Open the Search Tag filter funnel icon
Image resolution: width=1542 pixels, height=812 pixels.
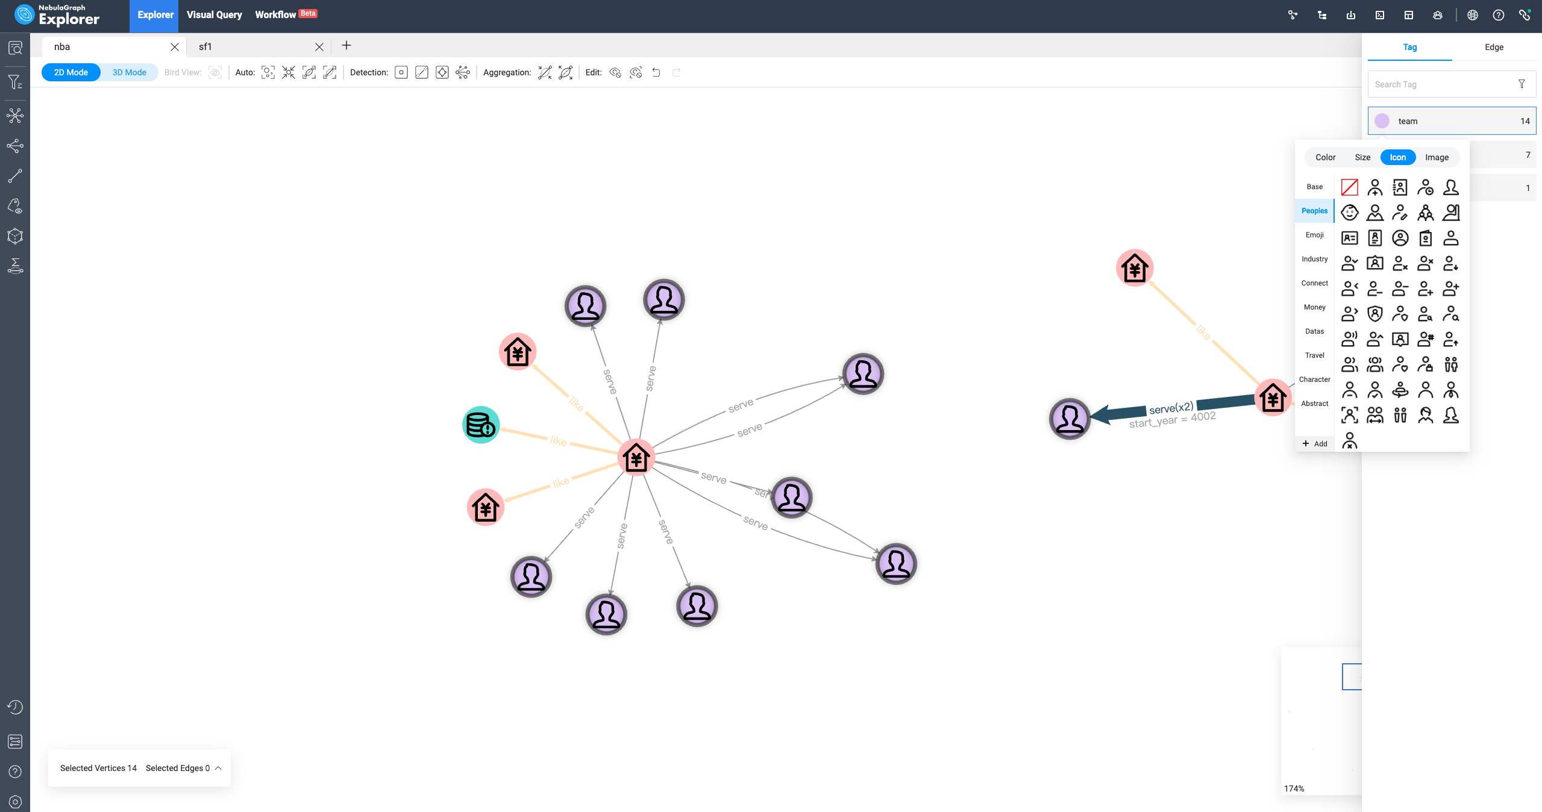tap(1523, 84)
